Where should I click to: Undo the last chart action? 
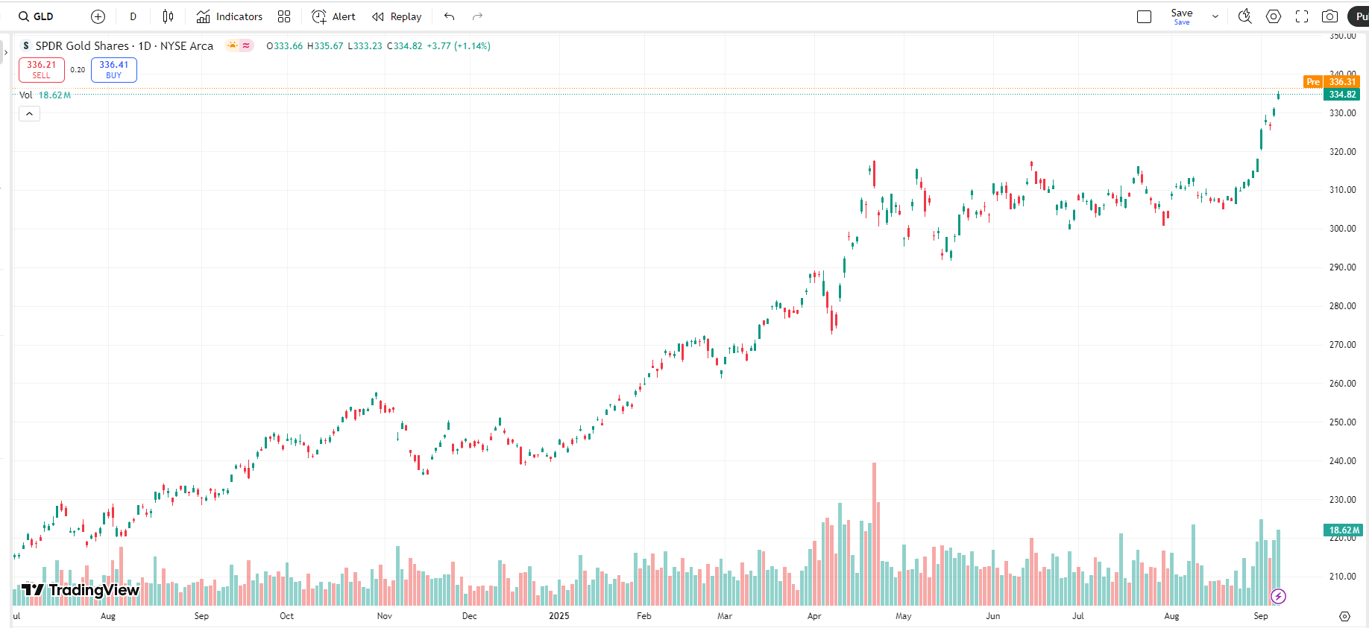(x=449, y=16)
